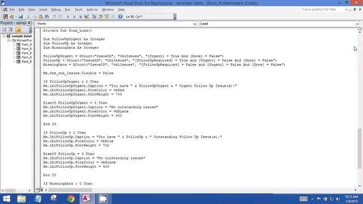Click the code window vertical scrollbar thumb

360,148
